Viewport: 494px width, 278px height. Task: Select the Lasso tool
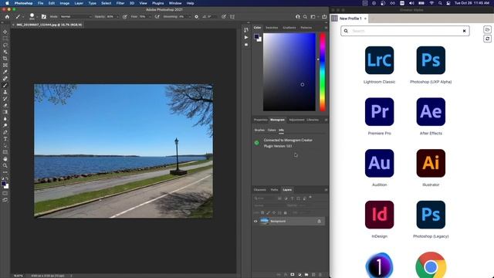point(5,45)
